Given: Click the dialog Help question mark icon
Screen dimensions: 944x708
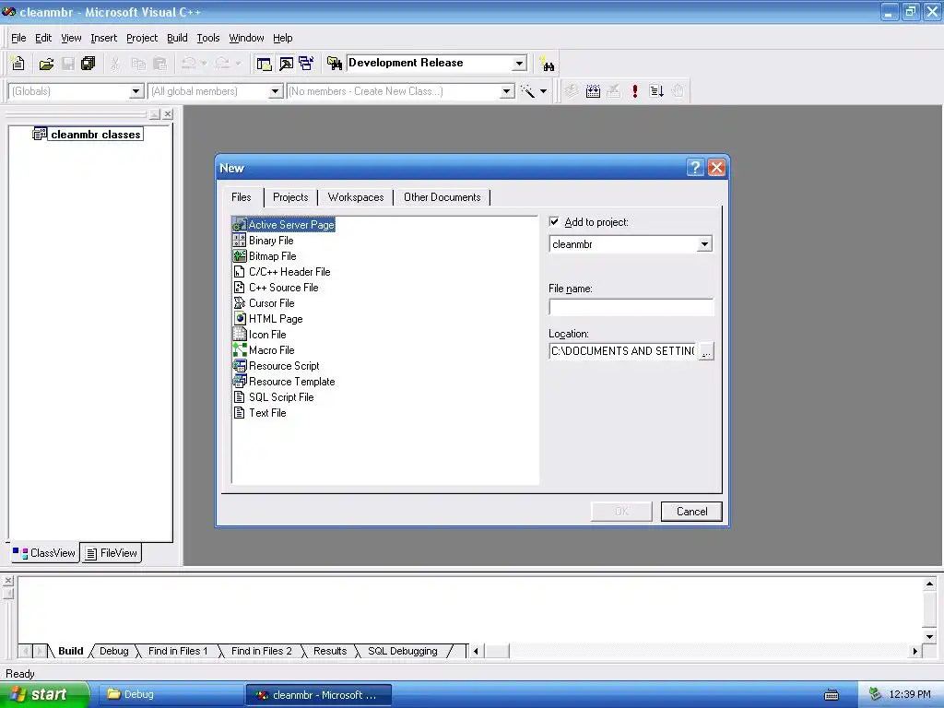Looking at the screenshot, I should click(695, 168).
